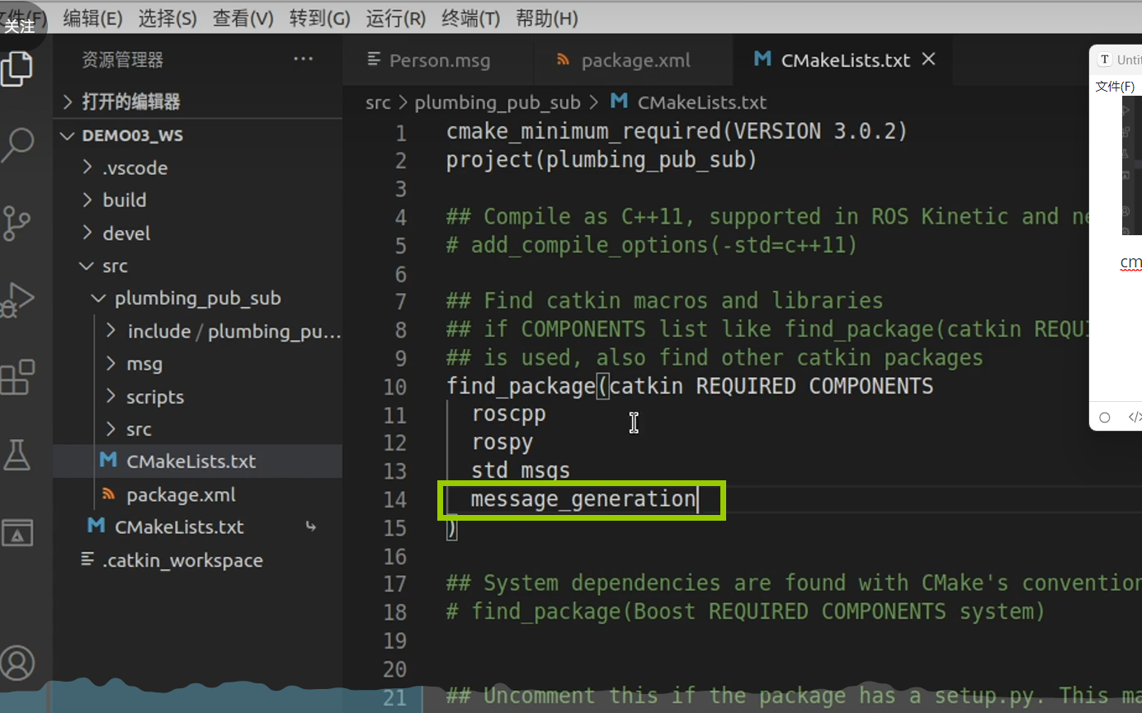Image resolution: width=1142 pixels, height=713 pixels.
Task: Switch to the Person.msg tab
Action: tap(439, 60)
